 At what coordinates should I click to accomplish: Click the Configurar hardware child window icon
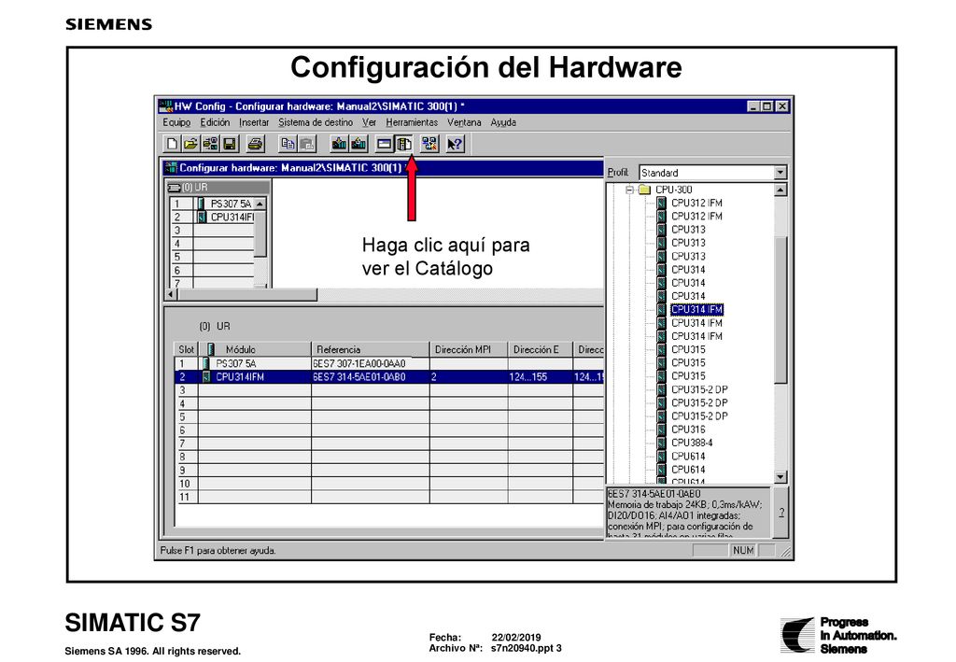172,168
